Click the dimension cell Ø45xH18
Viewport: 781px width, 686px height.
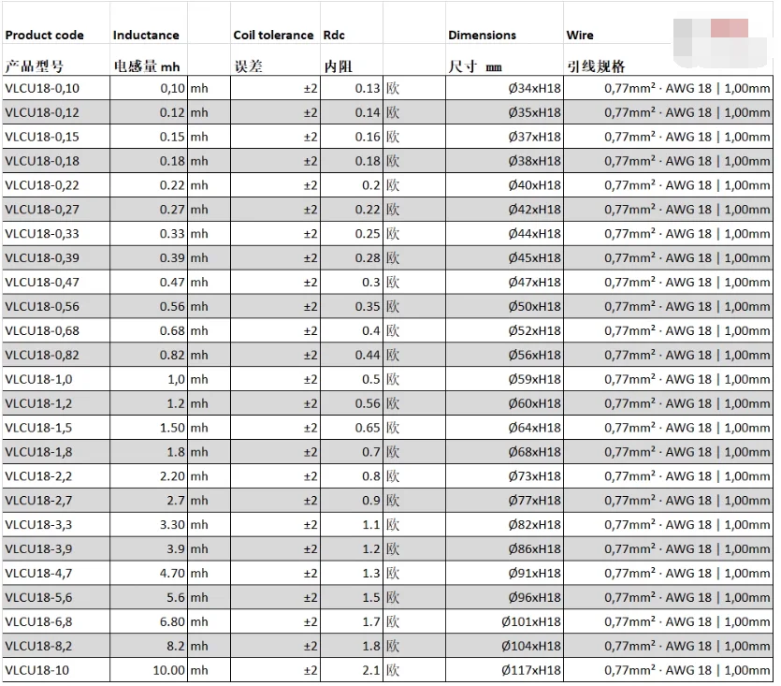coord(504,257)
